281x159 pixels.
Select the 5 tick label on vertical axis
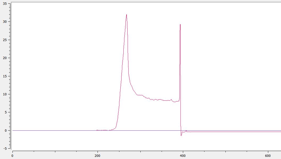click(6, 112)
